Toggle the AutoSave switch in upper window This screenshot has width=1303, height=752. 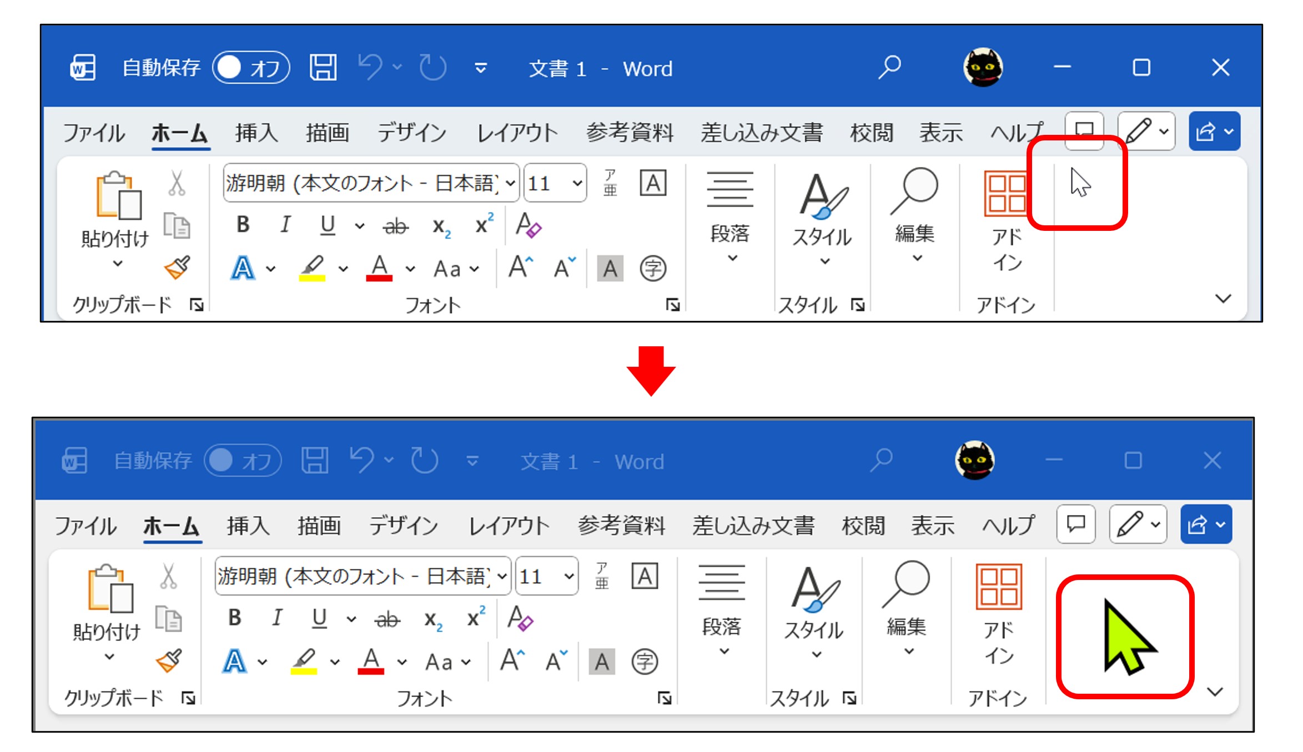pyautogui.click(x=251, y=68)
